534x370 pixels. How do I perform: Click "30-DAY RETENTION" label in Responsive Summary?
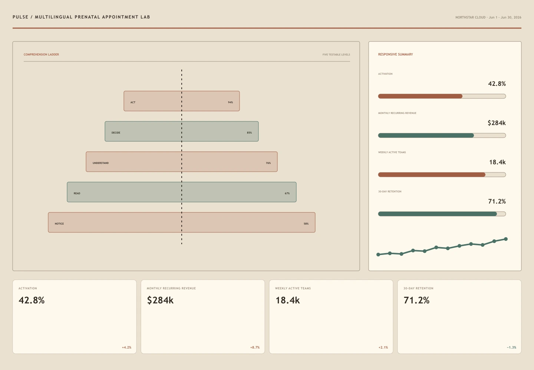pos(390,192)
